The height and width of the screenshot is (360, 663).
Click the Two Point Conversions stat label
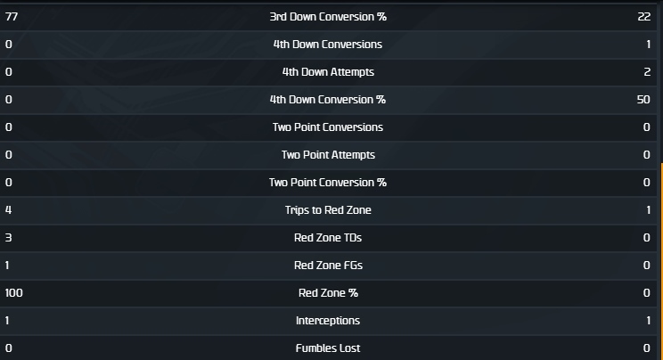tap(328, 127)
